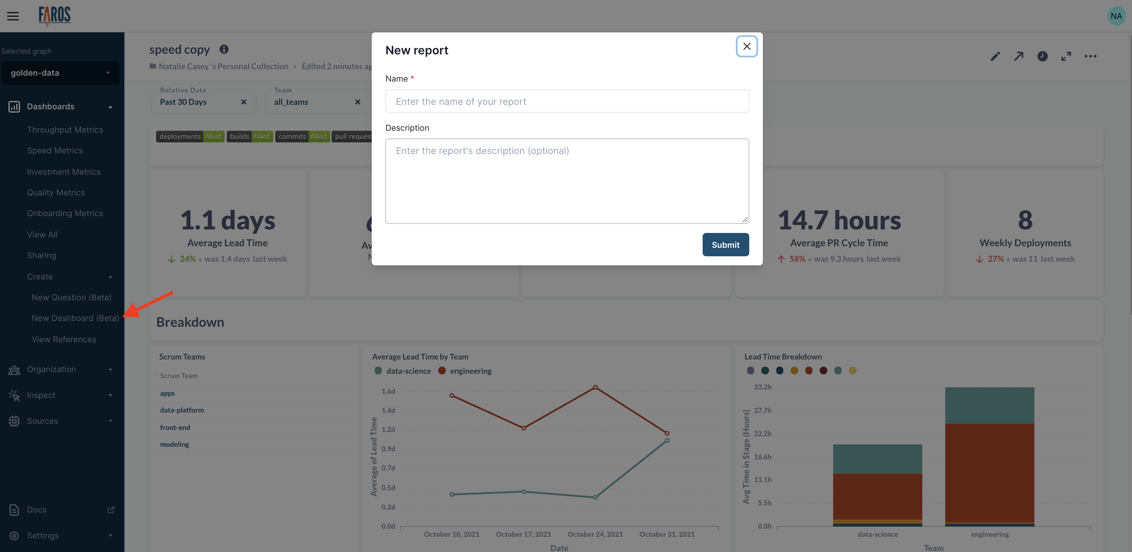This screenshot has height=552, width=1132.
Task: Close the New report dialog
Action: point(747,46)
